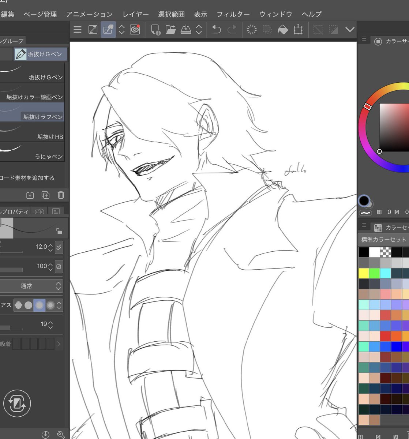The image size is (409, 439).
Task: Click the transform bounding-box icon
Action: pyautogui.click(x=298, y=30)
